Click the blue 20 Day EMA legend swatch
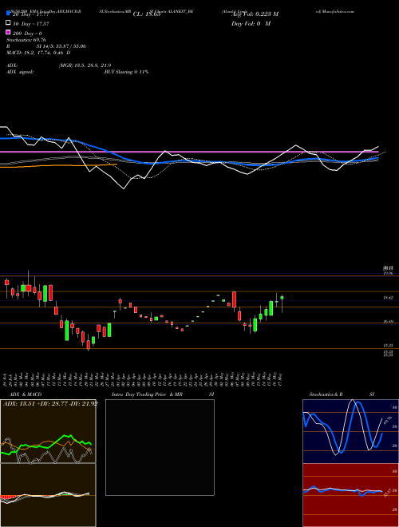Screen dimensions: 399x527 (8, 14)
